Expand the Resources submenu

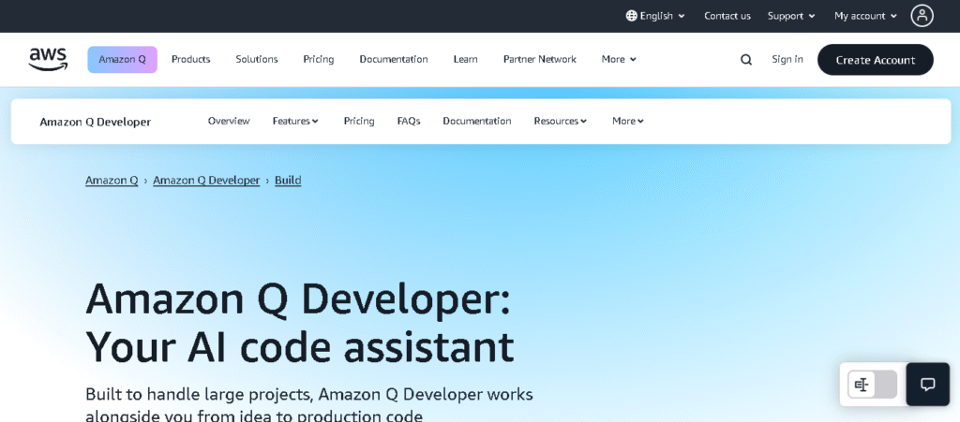pos(560,121)
